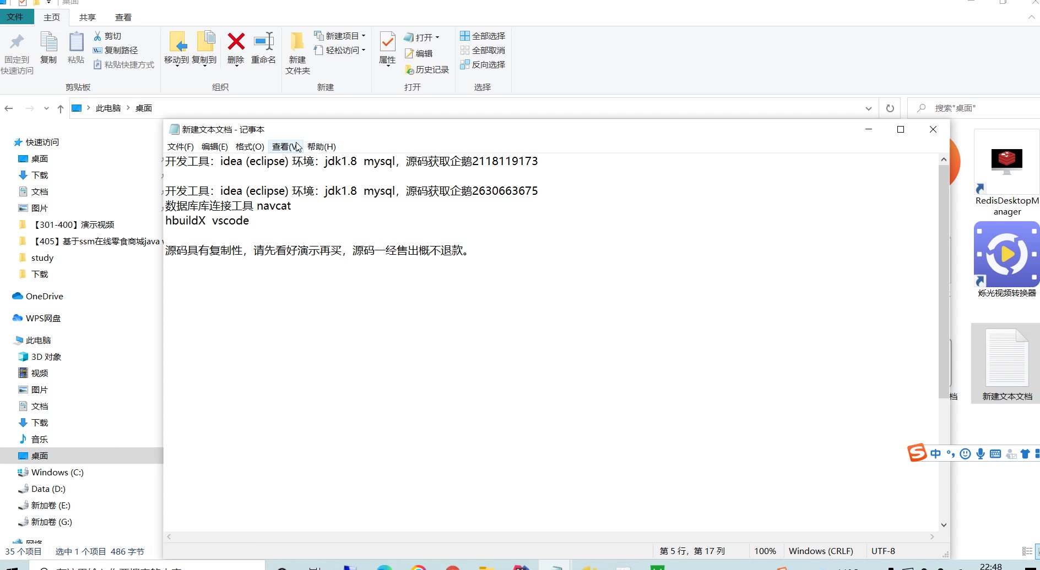Open Move to (移动到) in ribbon
1040x570 pixels.
pos(176,48)
